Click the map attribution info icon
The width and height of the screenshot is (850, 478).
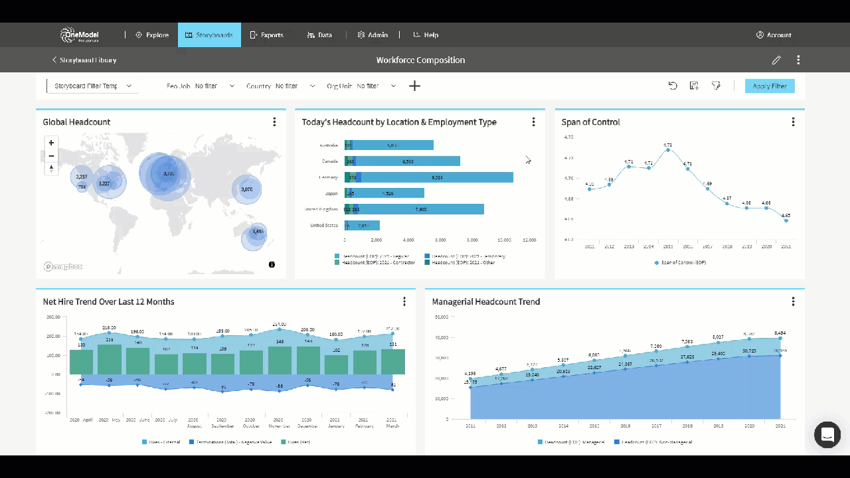(x=272, y=264)
